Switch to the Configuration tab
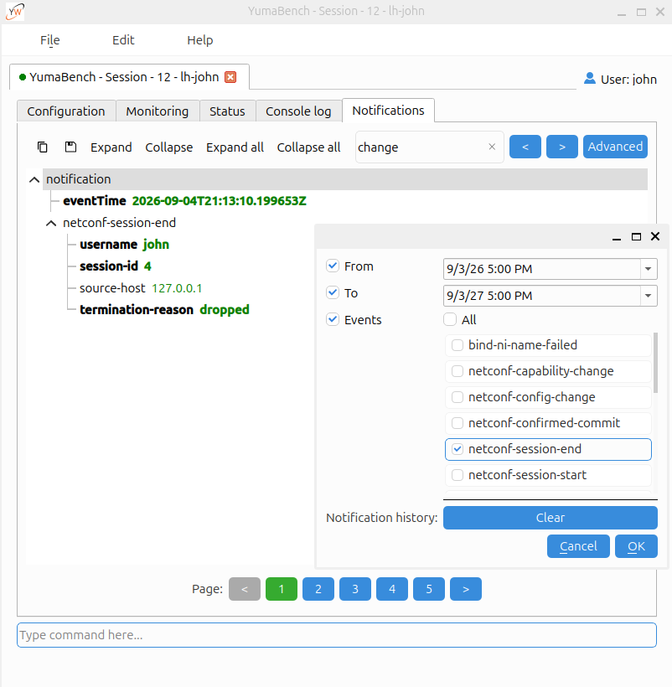The height and width of the screenshot is (687, 672). pos(66,111)
